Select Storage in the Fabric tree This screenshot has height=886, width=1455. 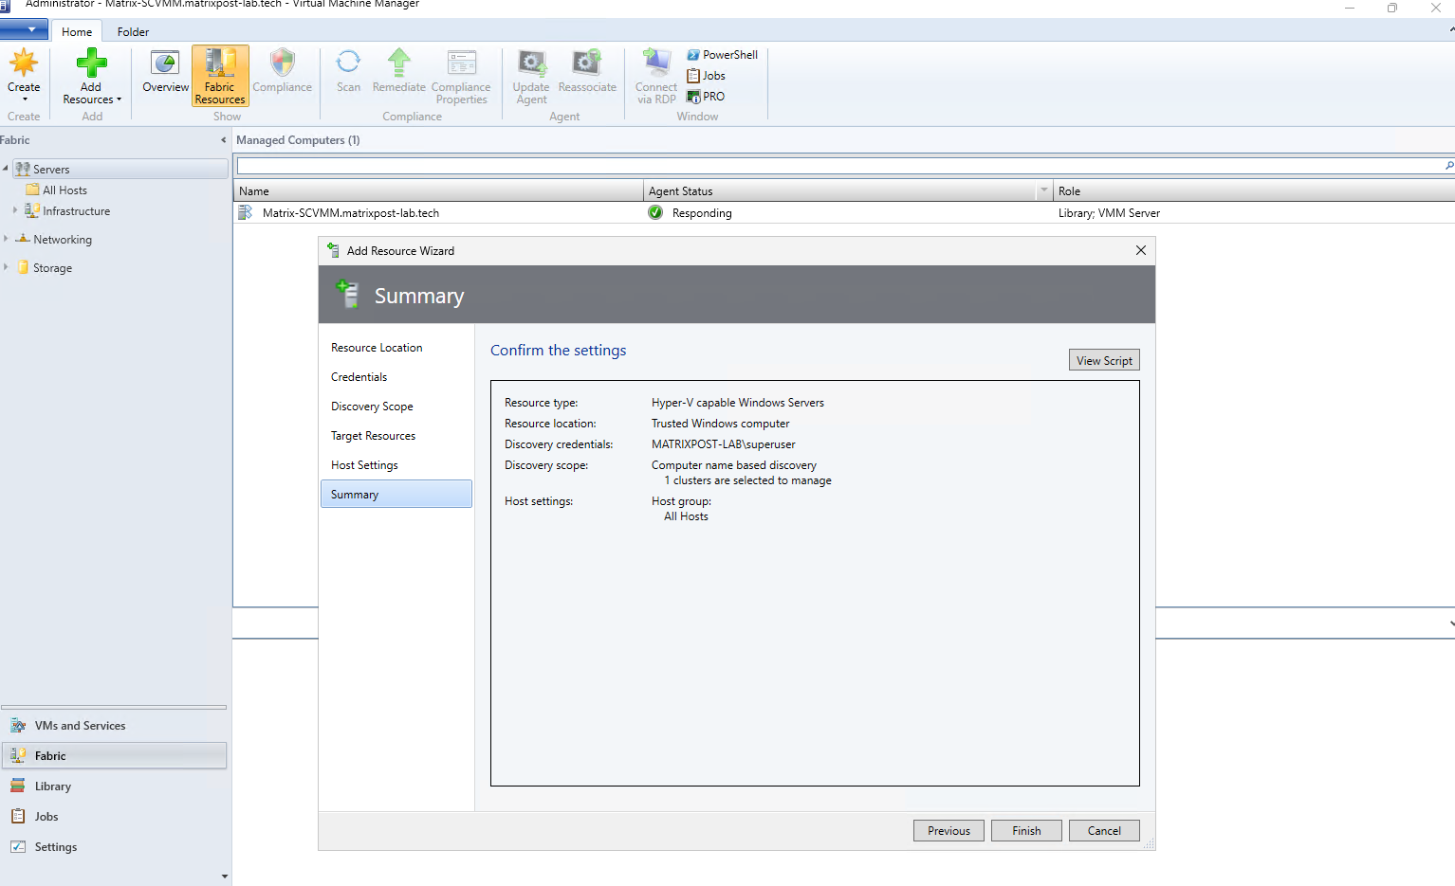coord(52,268)
